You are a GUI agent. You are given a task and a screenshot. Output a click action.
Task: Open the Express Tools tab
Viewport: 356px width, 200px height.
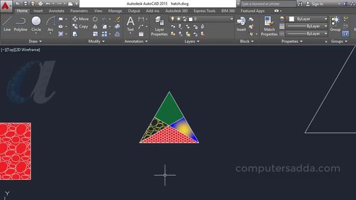(204, 11)
